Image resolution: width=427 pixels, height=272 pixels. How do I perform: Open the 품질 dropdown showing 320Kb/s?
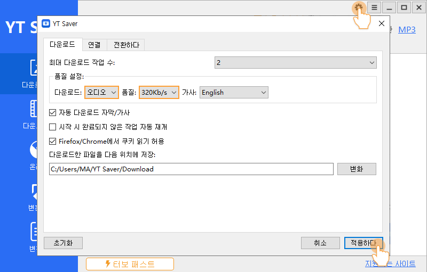pyautogui.click(x=159, y=92)
